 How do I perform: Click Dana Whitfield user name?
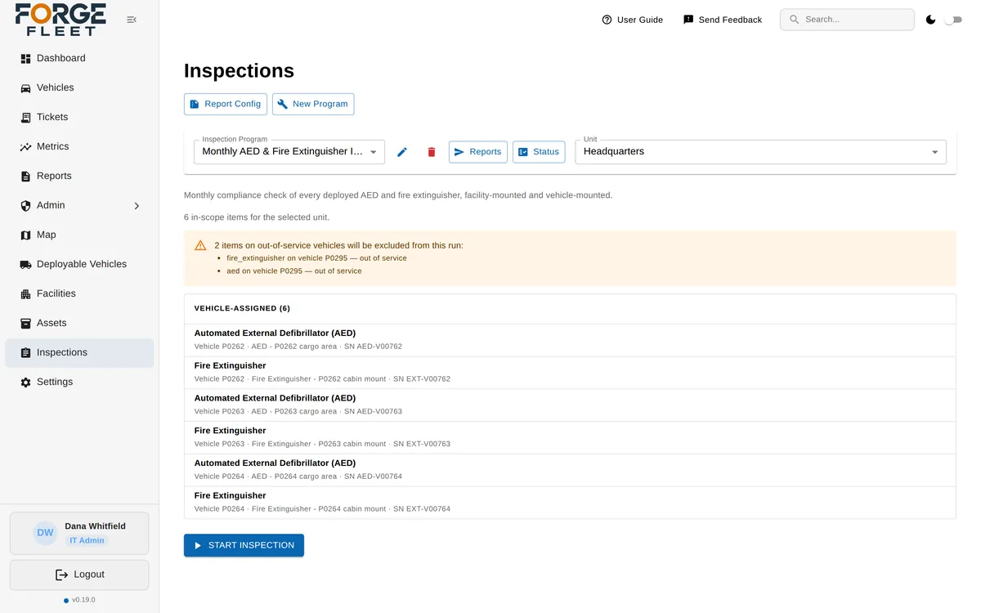tap(96, 526)
